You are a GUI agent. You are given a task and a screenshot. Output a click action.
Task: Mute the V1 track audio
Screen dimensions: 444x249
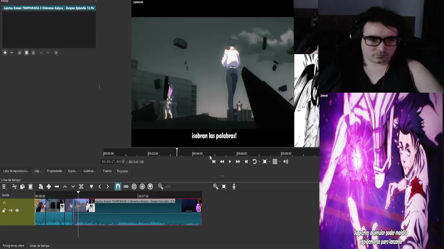tap(10, 210)
